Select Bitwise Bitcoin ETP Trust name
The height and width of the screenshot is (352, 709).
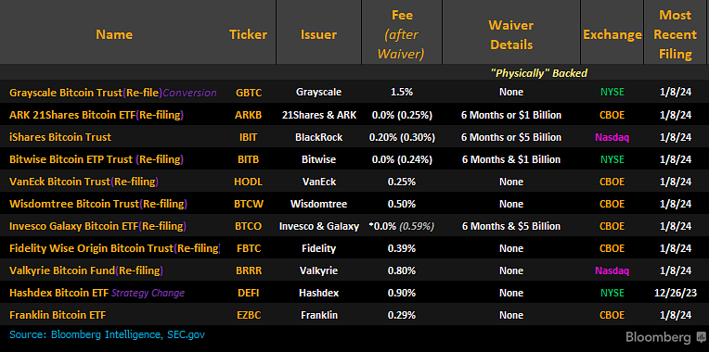click(x=71, y=159)
